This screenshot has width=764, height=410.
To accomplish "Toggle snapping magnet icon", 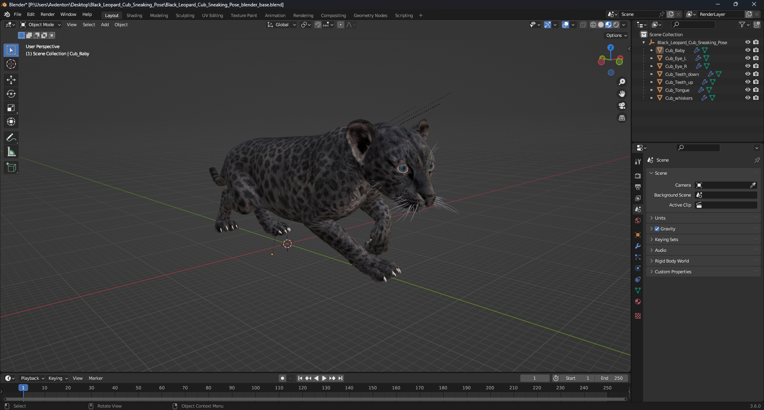I will point(318,25).
